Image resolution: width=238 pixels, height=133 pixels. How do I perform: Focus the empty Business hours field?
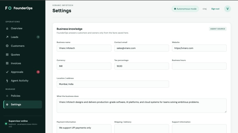tap(199, 66)
